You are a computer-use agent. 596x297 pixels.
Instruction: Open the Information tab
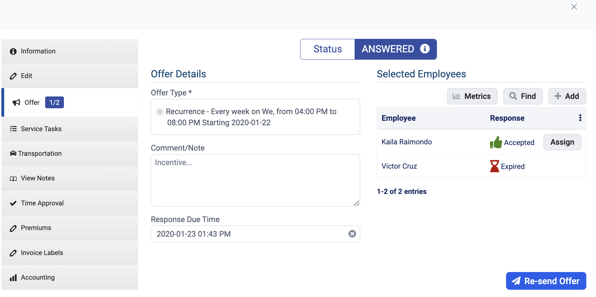pyautogui.click(x=69, y=51)
